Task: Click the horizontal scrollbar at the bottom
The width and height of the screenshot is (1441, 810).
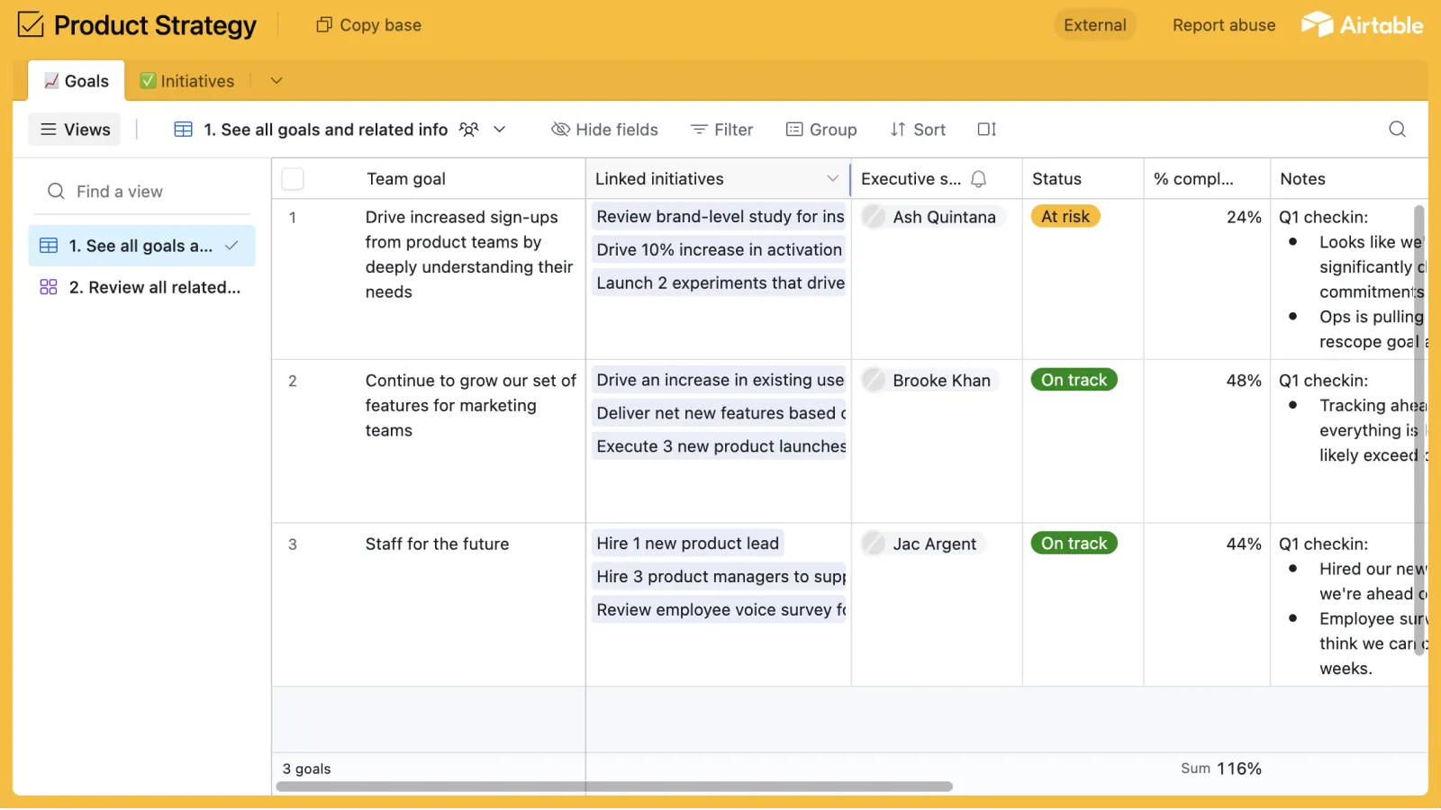Action: 614,787
